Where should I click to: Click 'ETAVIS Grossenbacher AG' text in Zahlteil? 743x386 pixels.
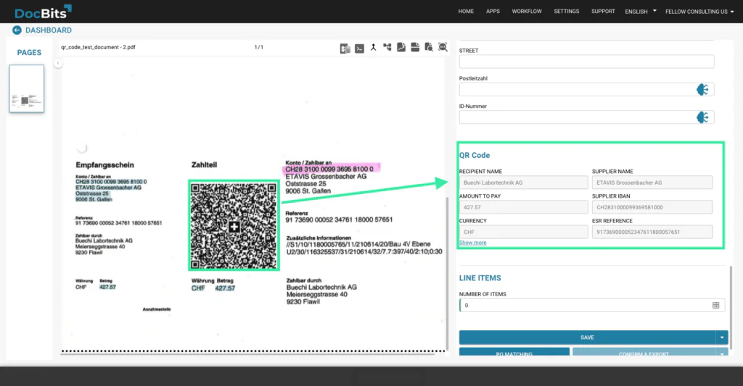326,177
